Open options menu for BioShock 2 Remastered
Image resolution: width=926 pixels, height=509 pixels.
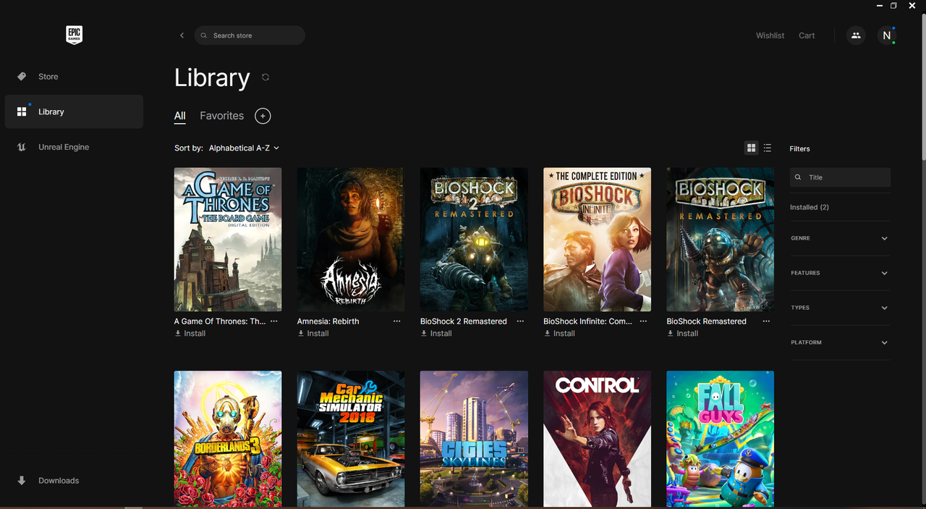[x=520, y=321]
